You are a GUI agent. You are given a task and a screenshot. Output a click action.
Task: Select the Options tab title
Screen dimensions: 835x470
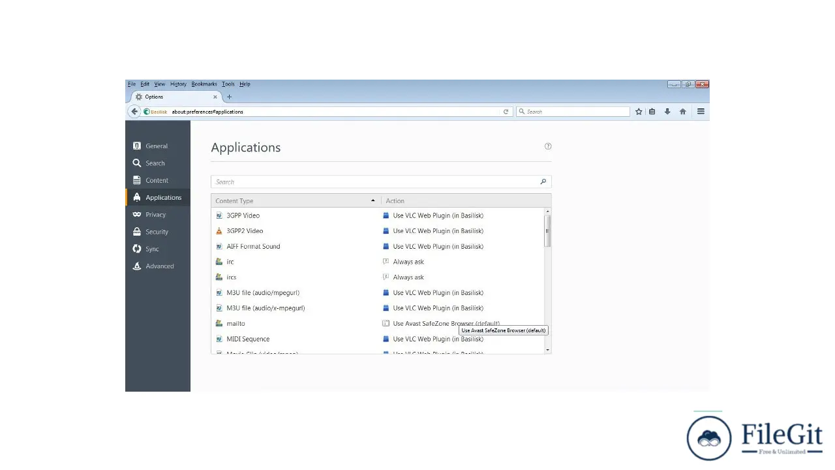point(154,97)
